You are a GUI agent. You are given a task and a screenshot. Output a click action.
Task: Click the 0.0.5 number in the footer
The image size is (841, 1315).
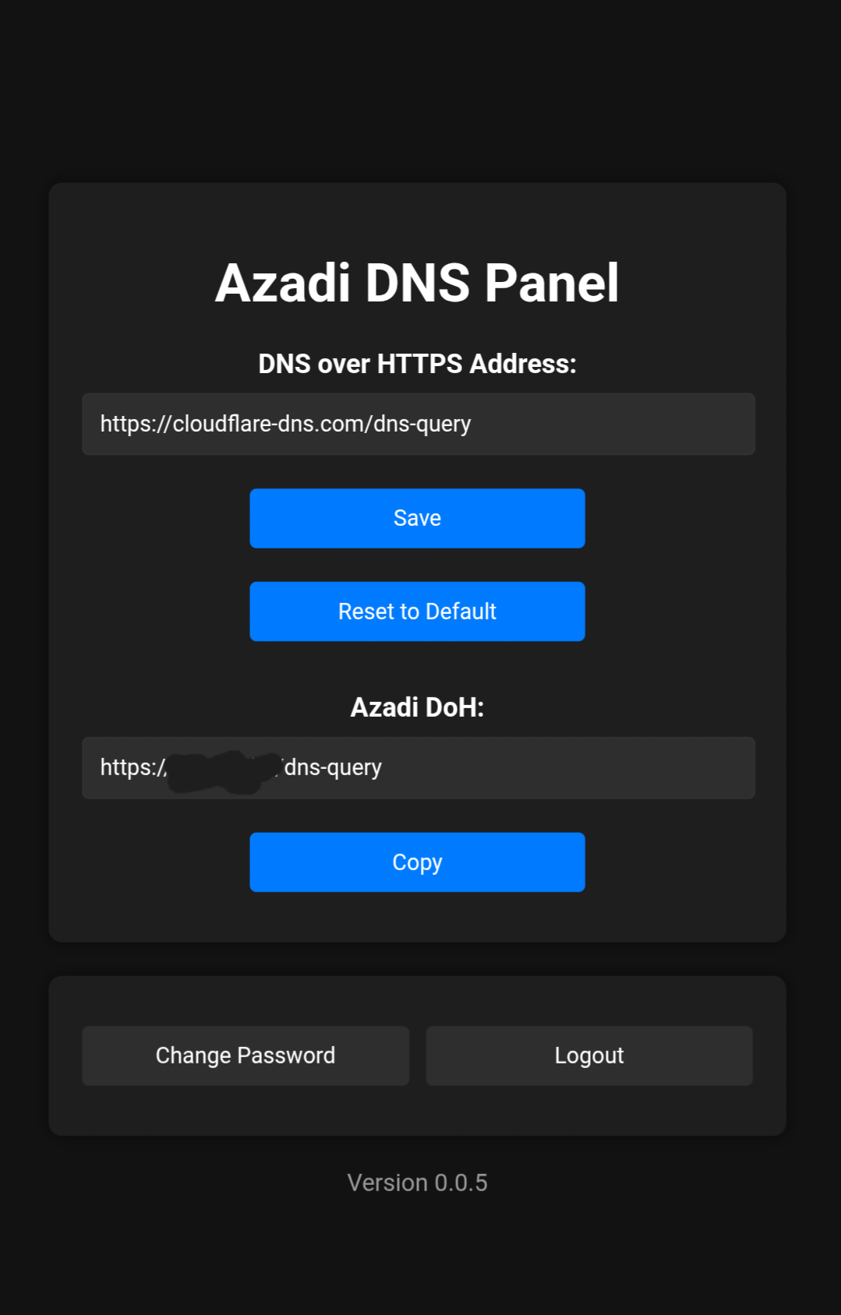(461, 1183)
